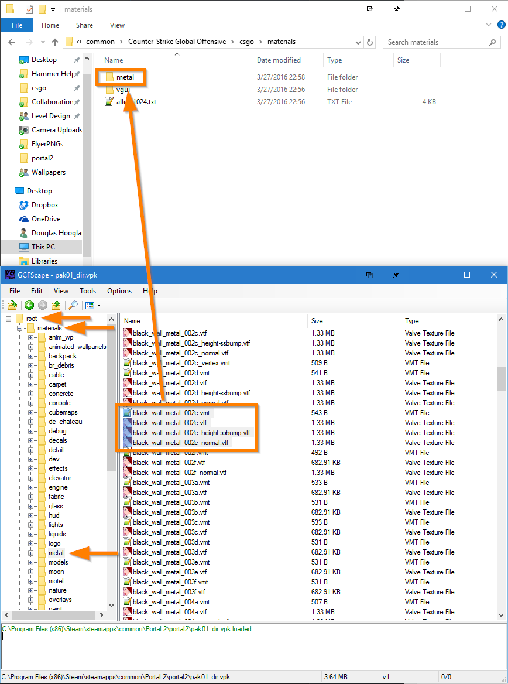Click the Explorer navigation pane scrollbar up arrow
The image size is (508, 684).
[87, 58]
